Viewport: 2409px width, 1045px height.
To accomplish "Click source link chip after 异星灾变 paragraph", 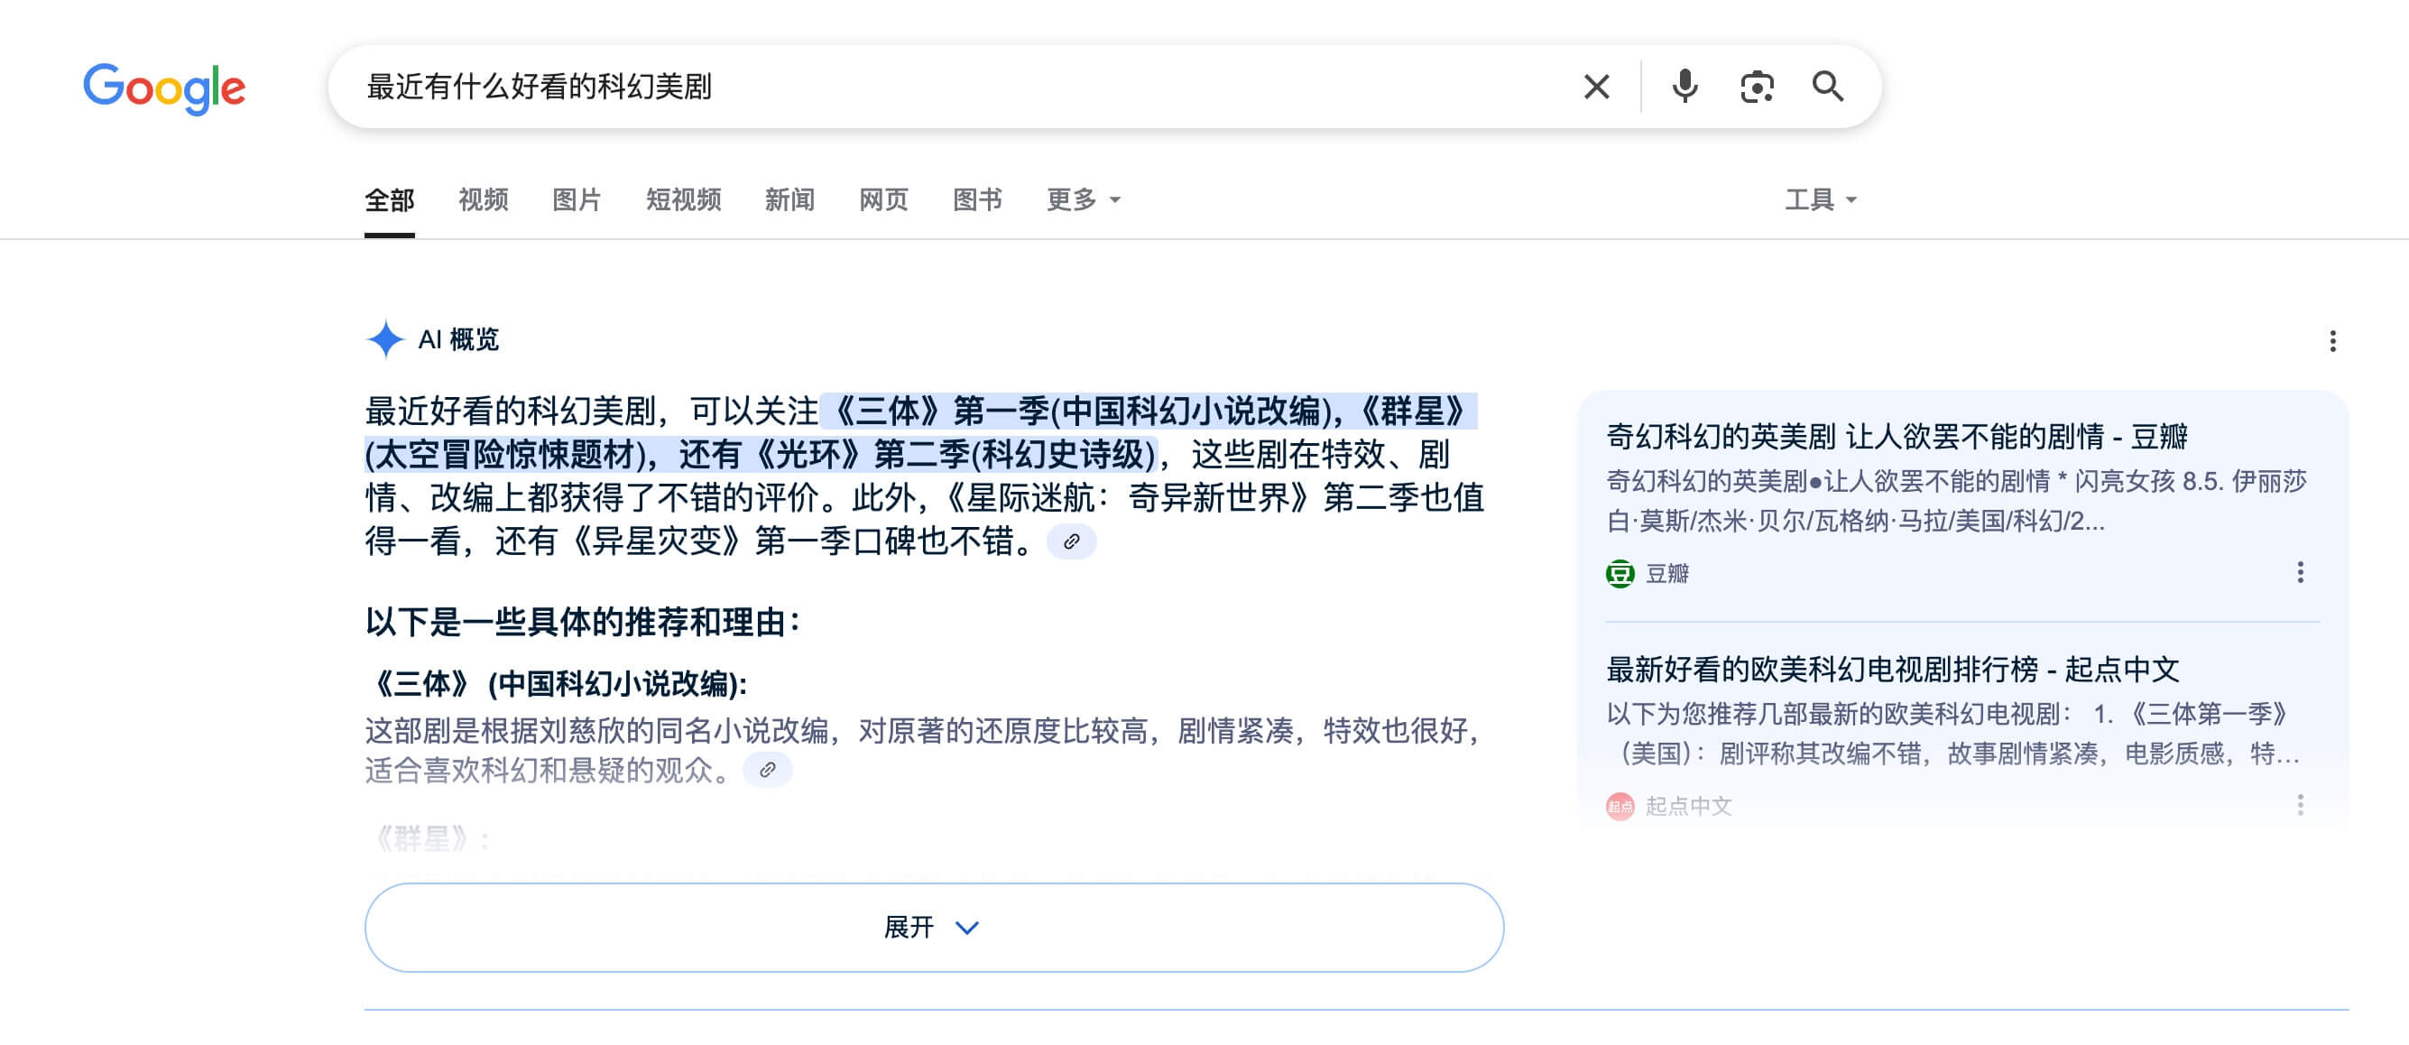I will click(1072, 541).
